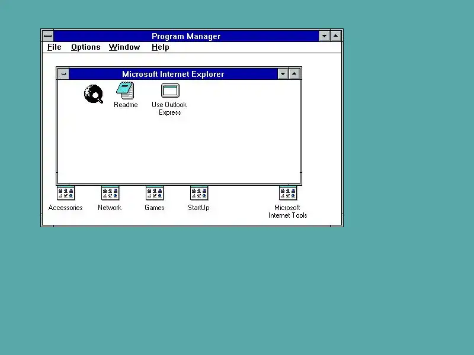Open the Help menu
This screenshot has width=474, height=355.
(x=160, y=47)
